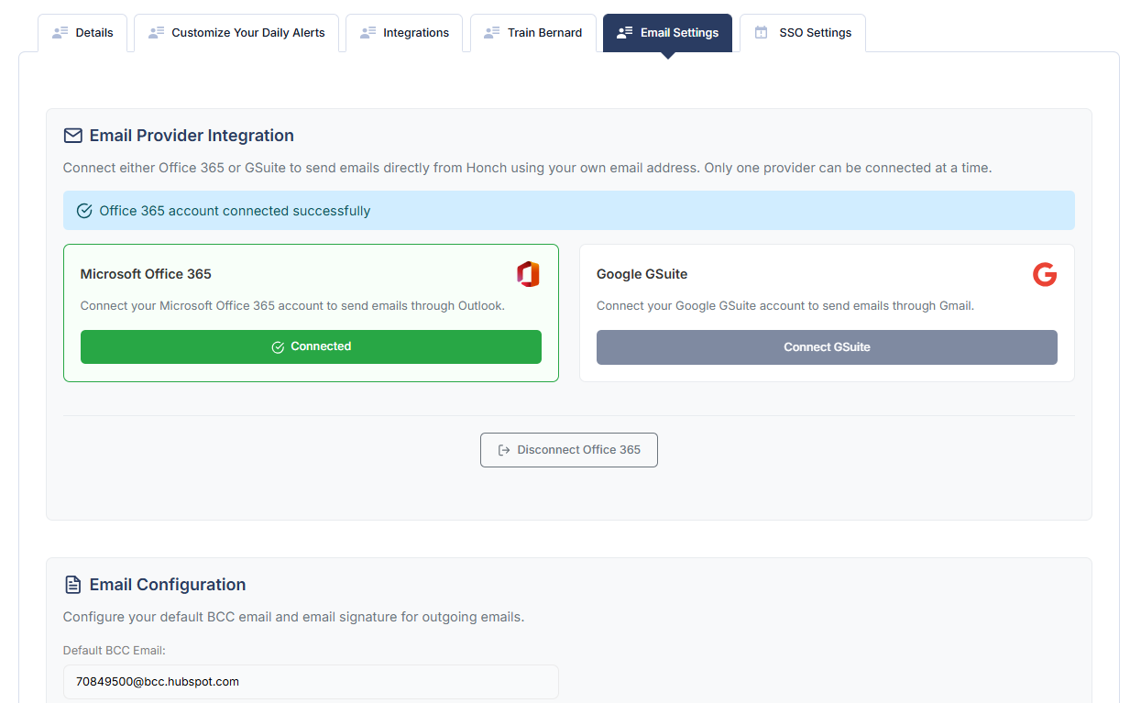The image size is (1141, 703).
Task: Click the document icon beside Email Configuration
Action: (x=73, y=585)
